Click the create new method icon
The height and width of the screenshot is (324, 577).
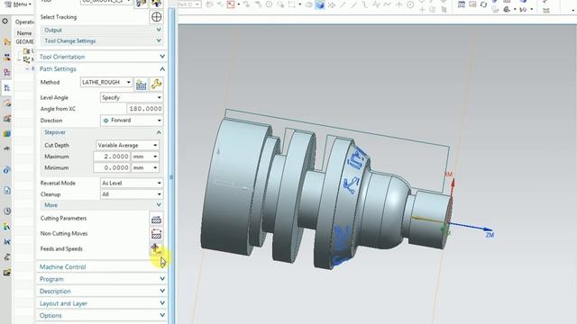[x=141, y=84]
